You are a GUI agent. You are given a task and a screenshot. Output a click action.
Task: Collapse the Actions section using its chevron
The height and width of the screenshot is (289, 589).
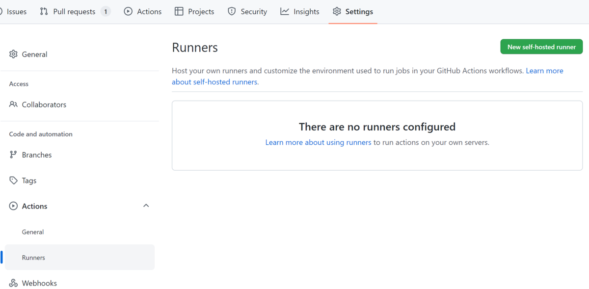(146, 206)
